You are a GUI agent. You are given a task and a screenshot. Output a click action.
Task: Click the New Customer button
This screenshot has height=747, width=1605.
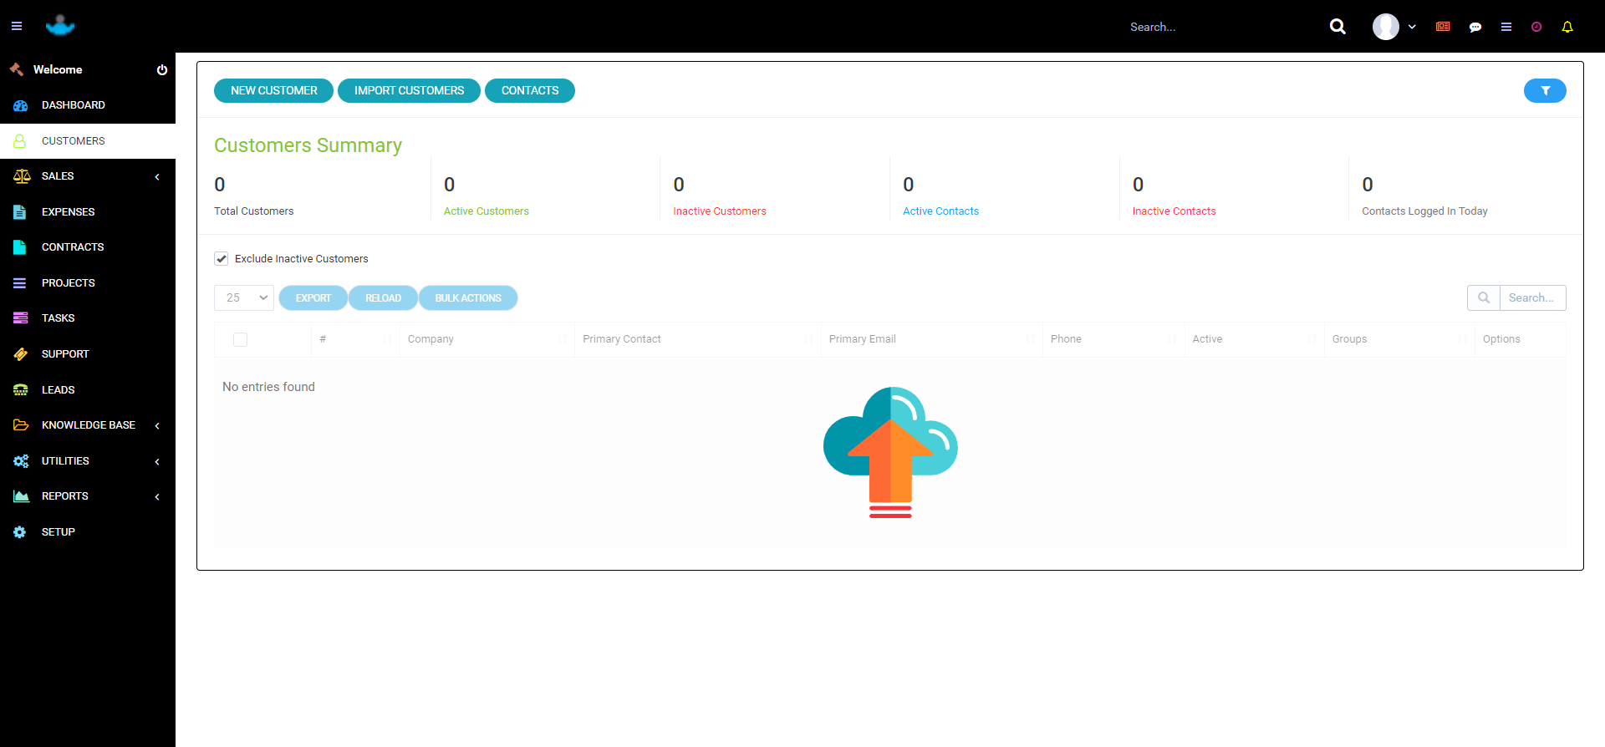click(x=274, y=91)
